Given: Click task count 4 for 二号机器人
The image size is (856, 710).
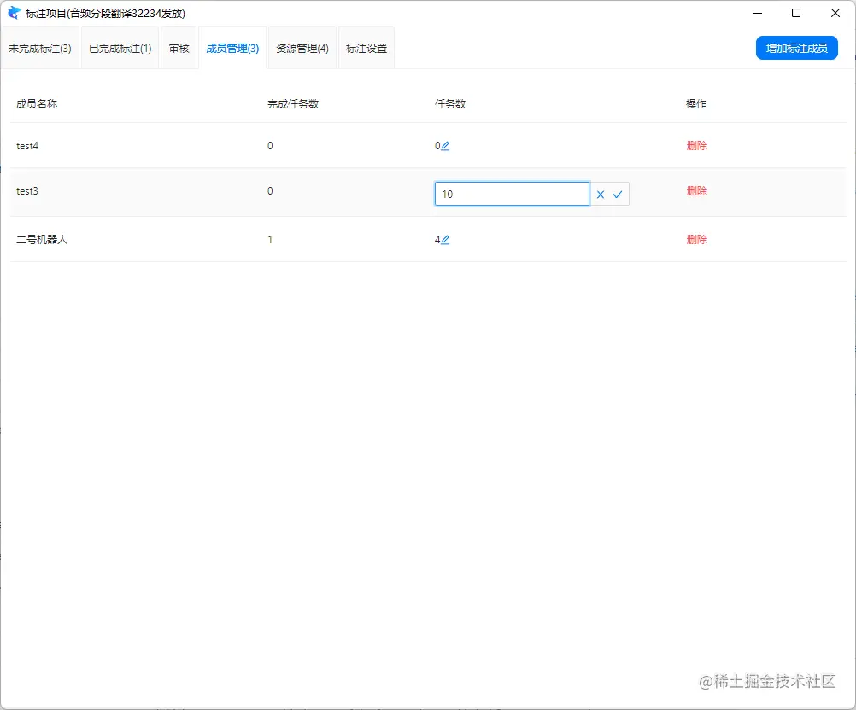Looking at the screenshot, I should tap(437, 240).
